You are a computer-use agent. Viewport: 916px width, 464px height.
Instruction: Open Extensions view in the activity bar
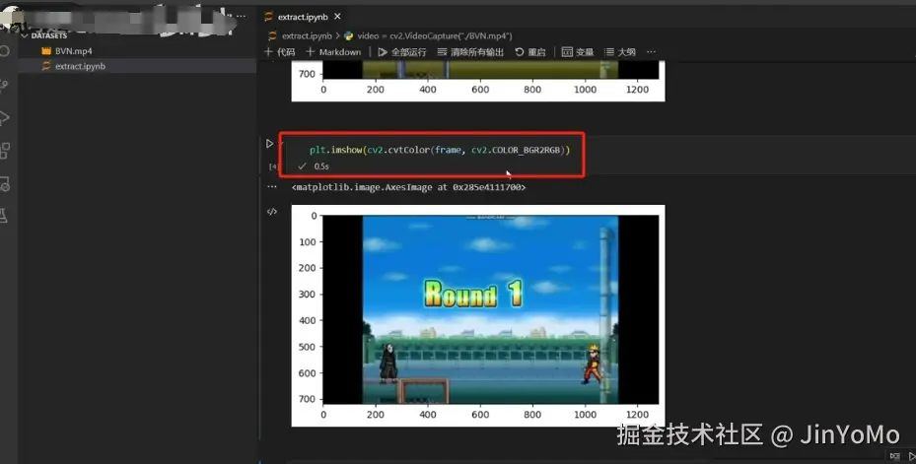4,151
